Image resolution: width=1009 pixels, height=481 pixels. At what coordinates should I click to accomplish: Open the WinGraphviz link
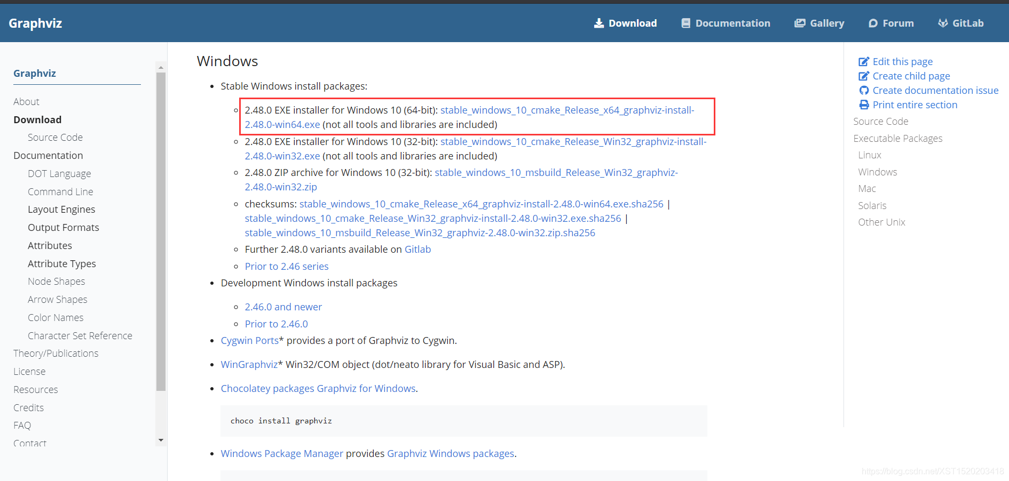[249, 364]
